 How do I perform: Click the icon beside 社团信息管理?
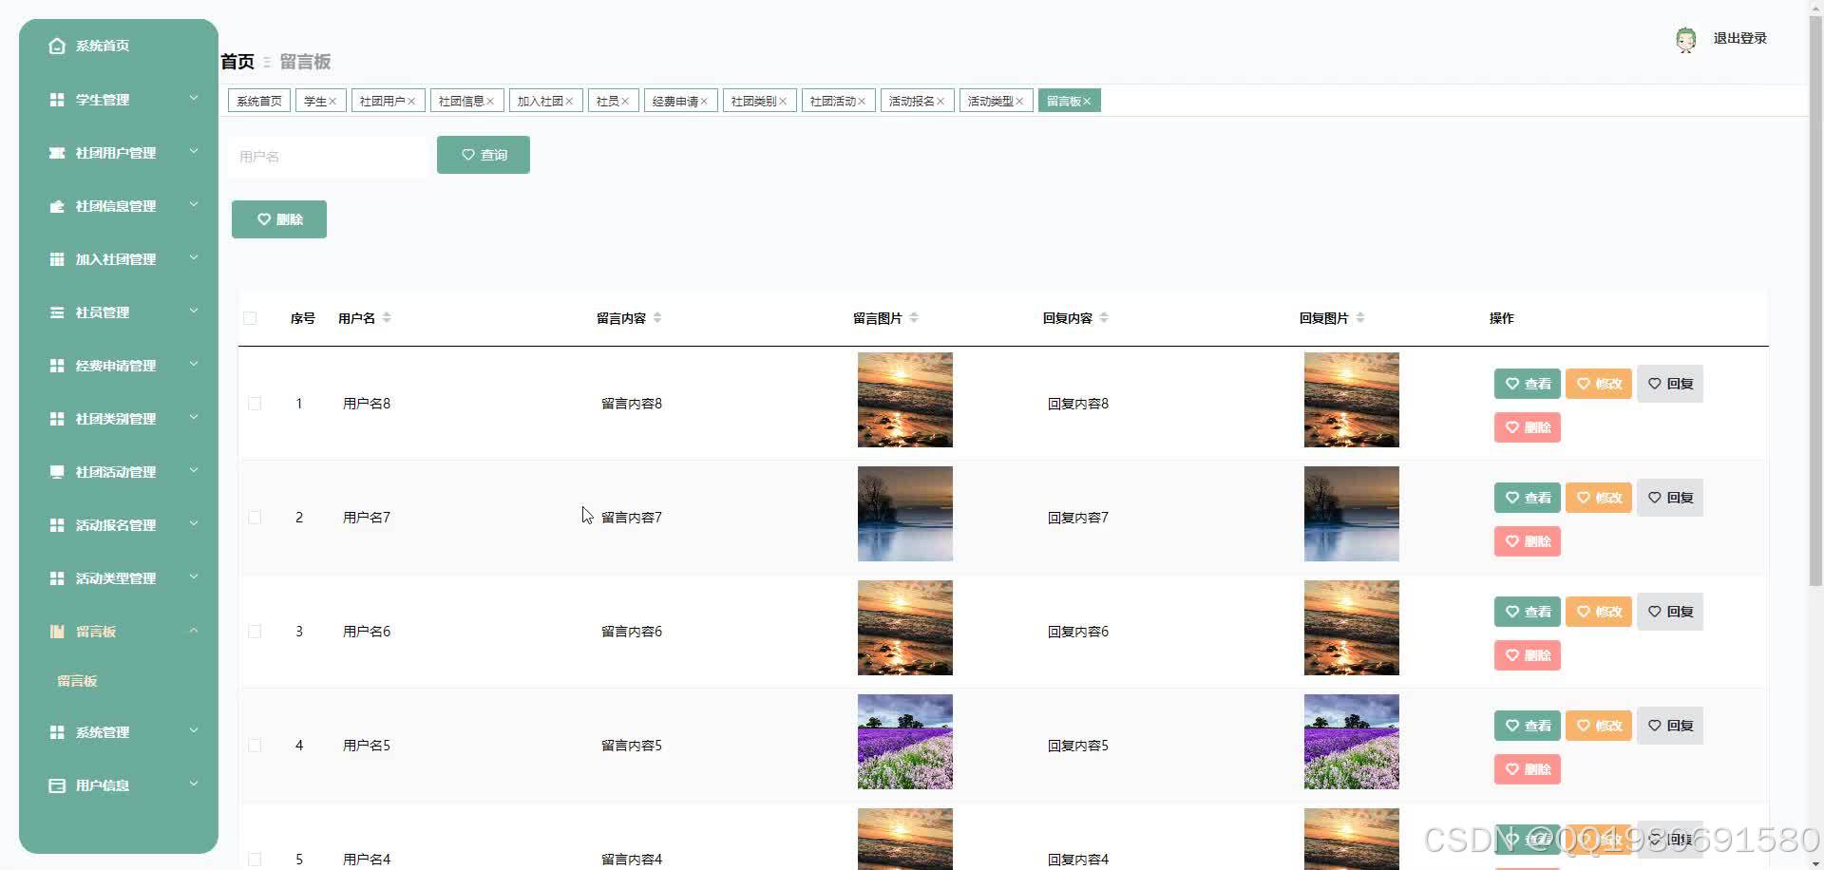click(57, 206)
